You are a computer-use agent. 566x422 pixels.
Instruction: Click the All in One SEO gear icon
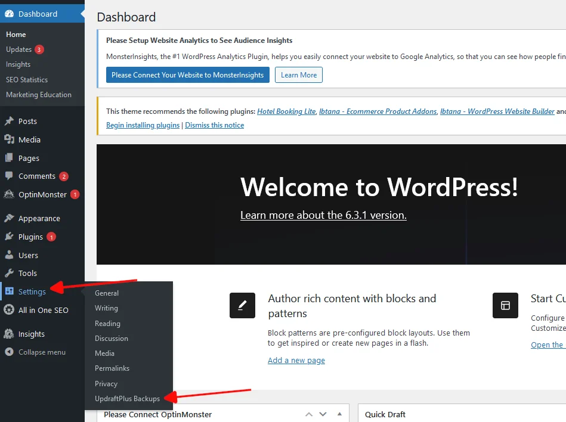(x=9, y=310)
